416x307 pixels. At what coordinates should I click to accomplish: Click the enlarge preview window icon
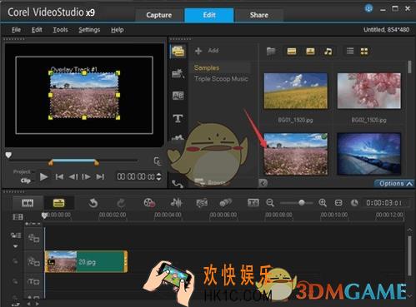pyautogui.click(x=158, y=161)
